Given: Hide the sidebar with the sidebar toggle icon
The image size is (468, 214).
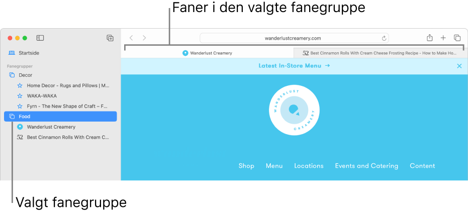Looking at the screenshot, I should (40, 38).
